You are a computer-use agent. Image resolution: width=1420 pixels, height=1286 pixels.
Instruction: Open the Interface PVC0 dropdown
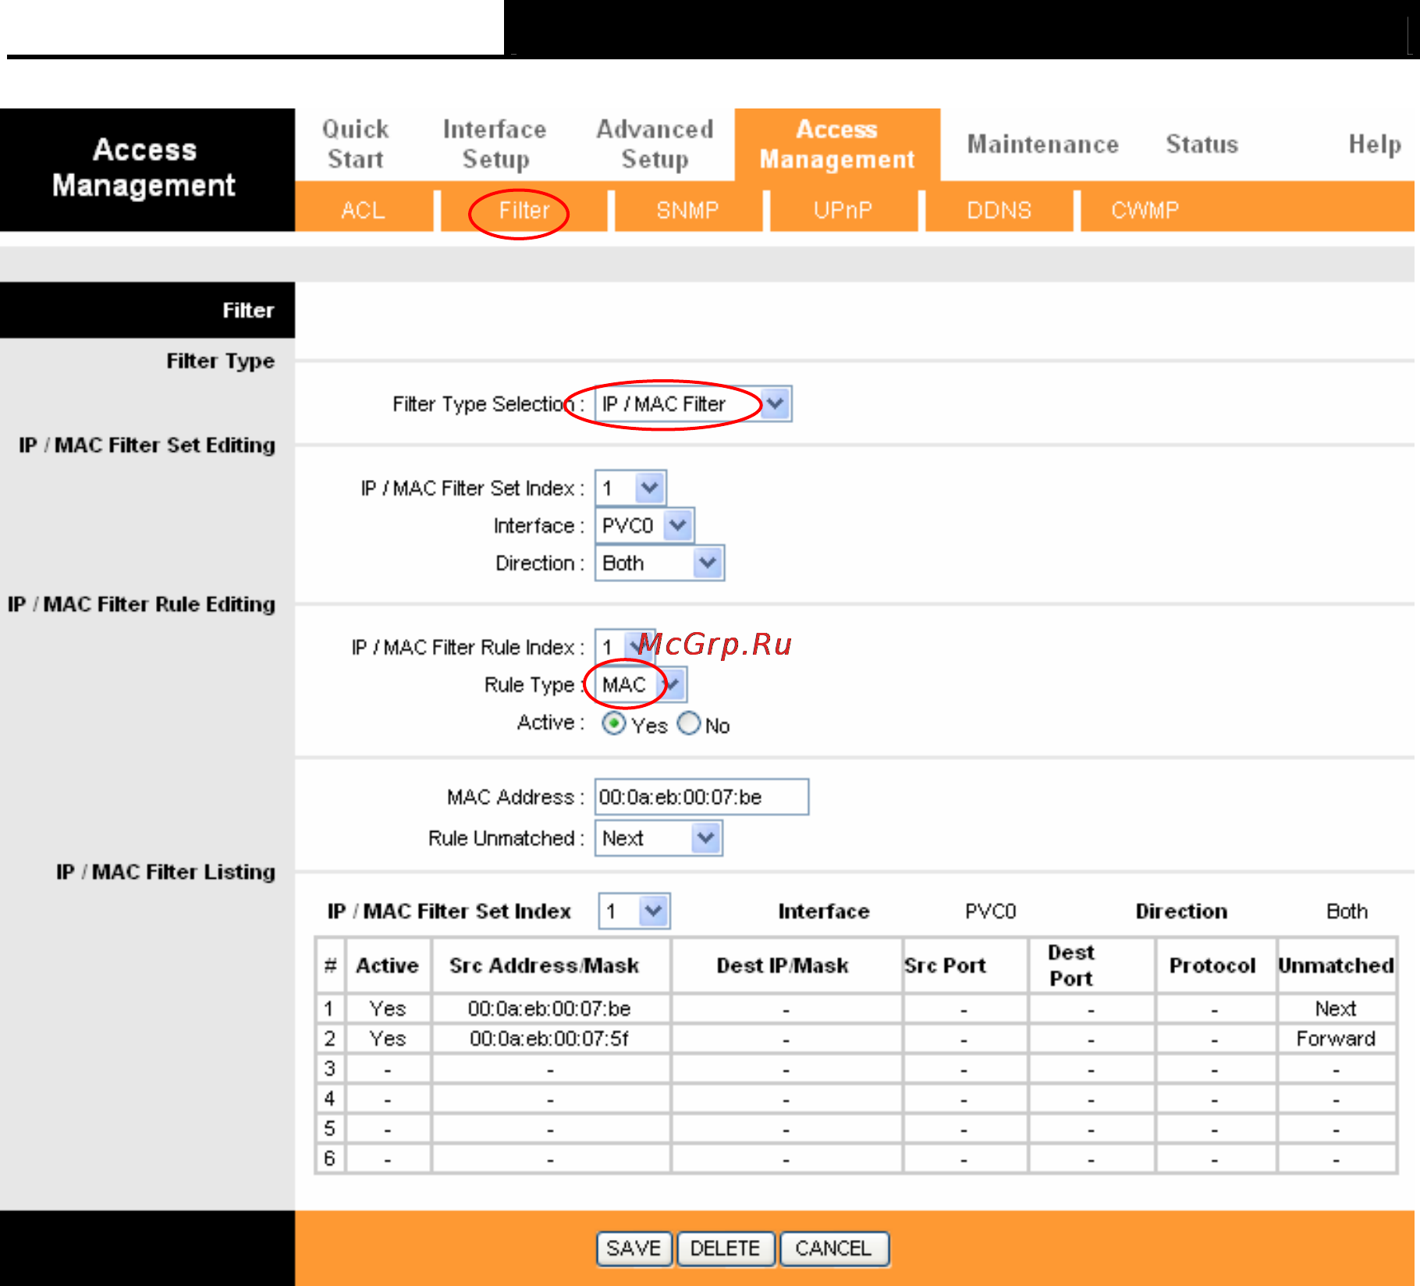[644, 526]
